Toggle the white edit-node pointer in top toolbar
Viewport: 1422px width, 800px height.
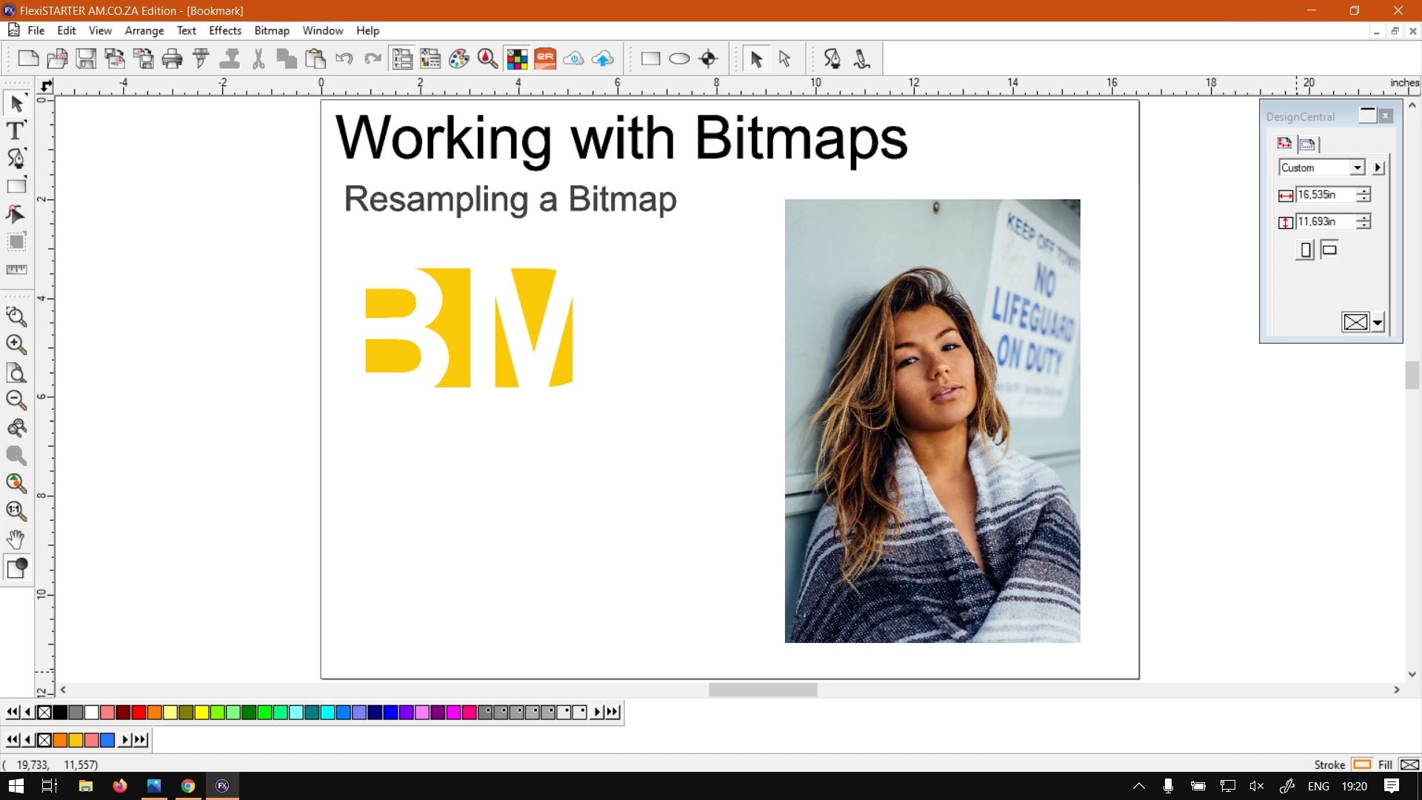tap(785, 59)
